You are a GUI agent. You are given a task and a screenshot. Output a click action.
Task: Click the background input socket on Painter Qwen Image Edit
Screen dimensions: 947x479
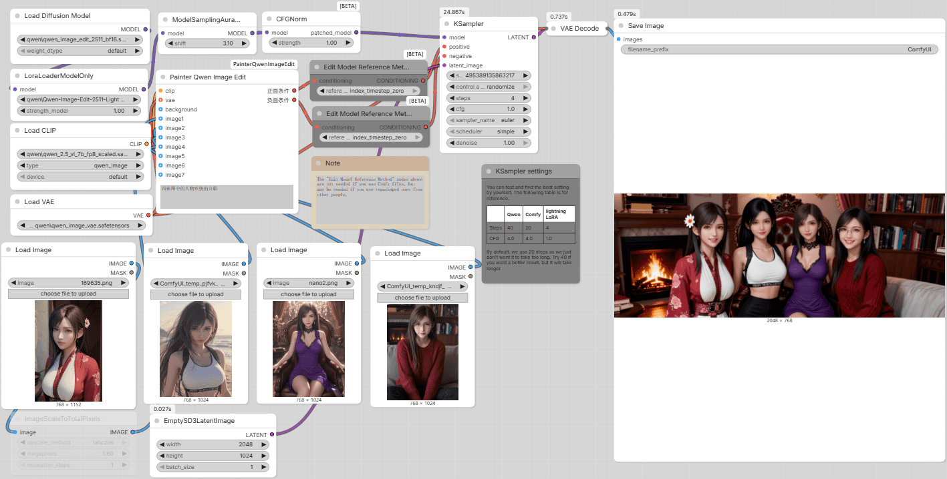click(160, 109)
